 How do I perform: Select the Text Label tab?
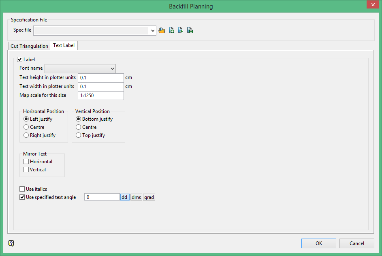[x=64, y=45]
